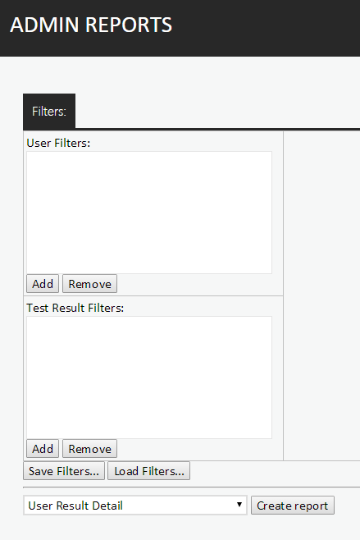Click the User Filters label

click(58, 143)
